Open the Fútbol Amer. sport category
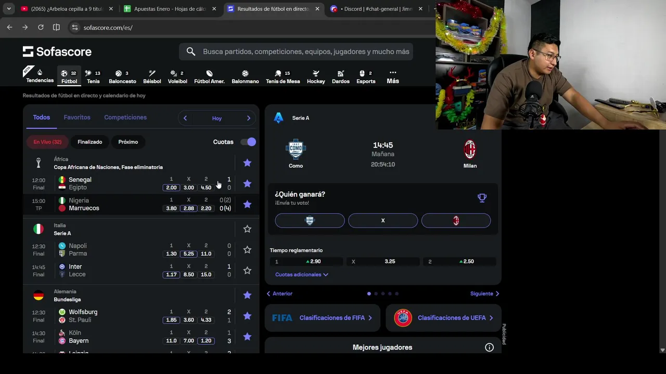The image size is (666, 374). tap(209, 77)
